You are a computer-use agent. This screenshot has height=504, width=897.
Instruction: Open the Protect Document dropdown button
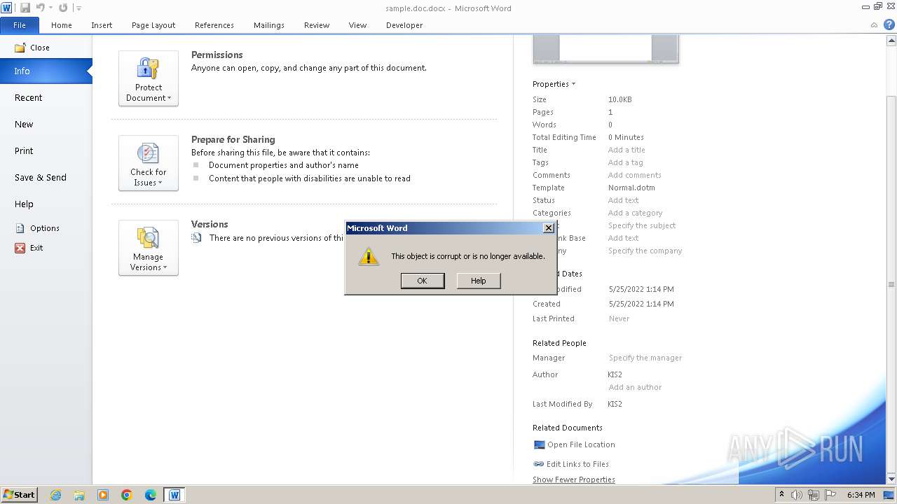[x=149, y=78]
